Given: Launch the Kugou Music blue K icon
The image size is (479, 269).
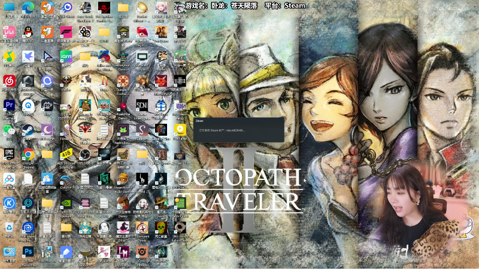Looking at the screenshot, I should click(9, 203).
